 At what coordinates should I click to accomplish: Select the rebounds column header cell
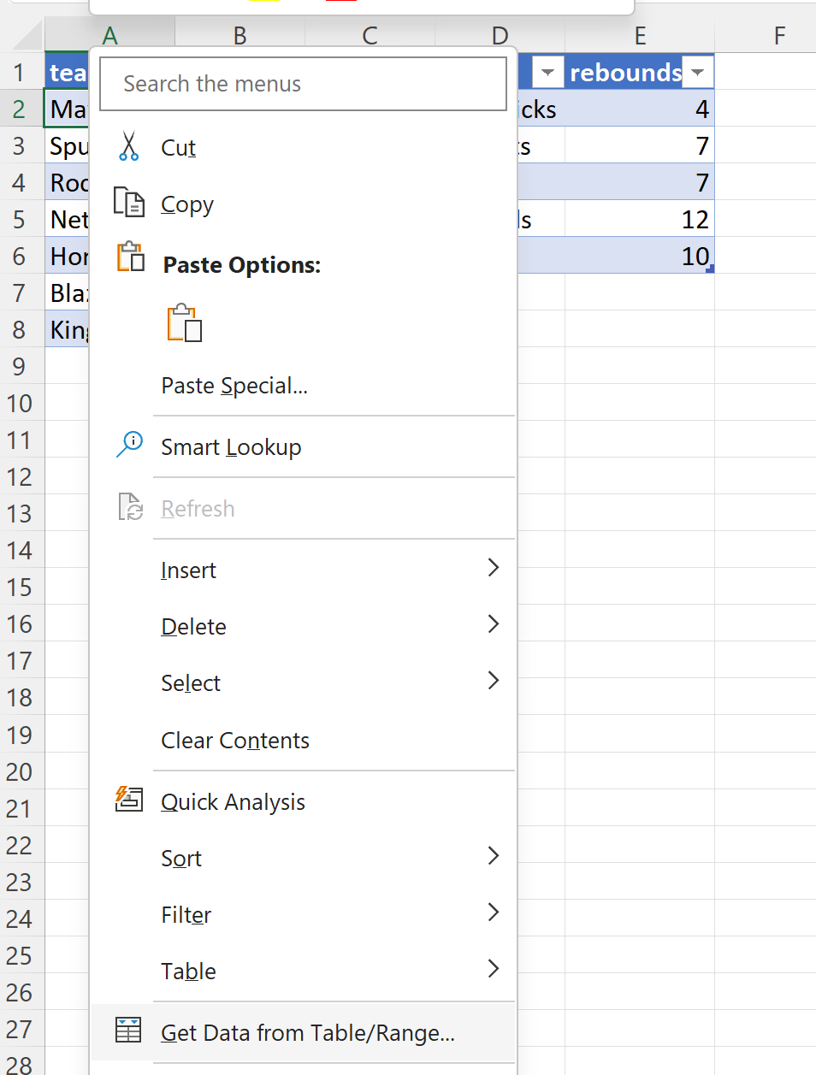[x=625, y=72]
